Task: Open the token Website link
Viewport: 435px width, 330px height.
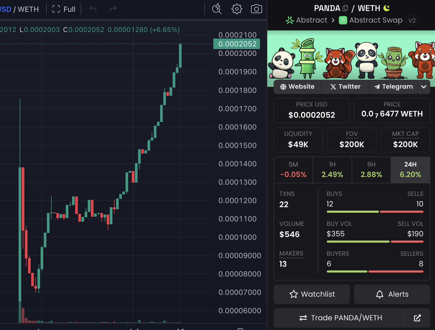Action: (x=297, y=87)
